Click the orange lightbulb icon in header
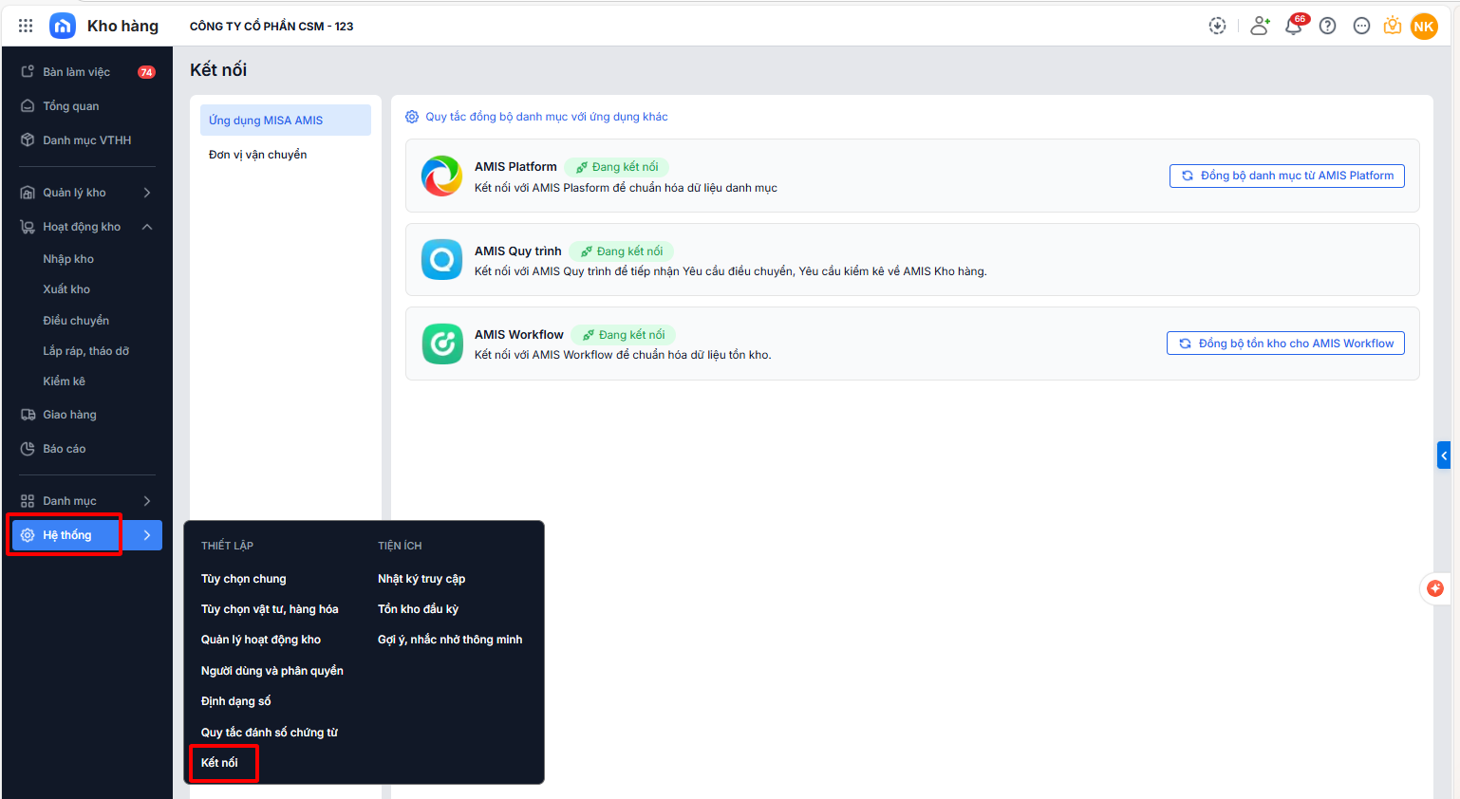The height and width of the screenshot is (799, 1460). 1393,26
